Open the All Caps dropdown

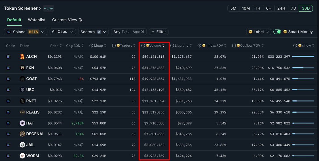point(63,32)
